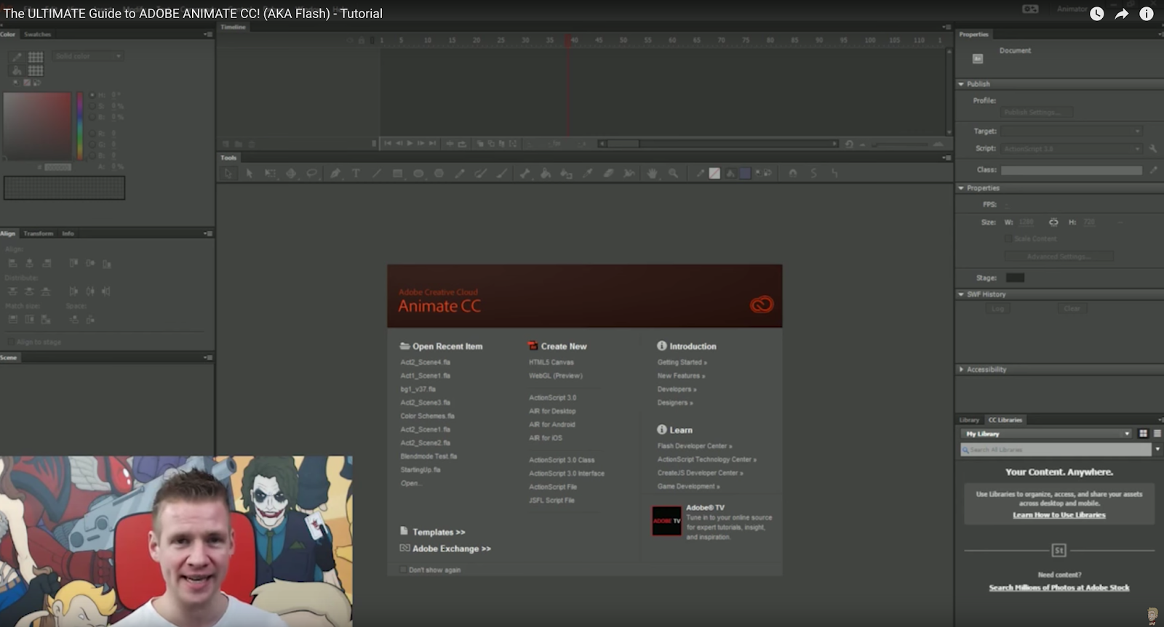Open the Script dropdown
This screenshot has width=1164, height=627.
coord(1072,149)
